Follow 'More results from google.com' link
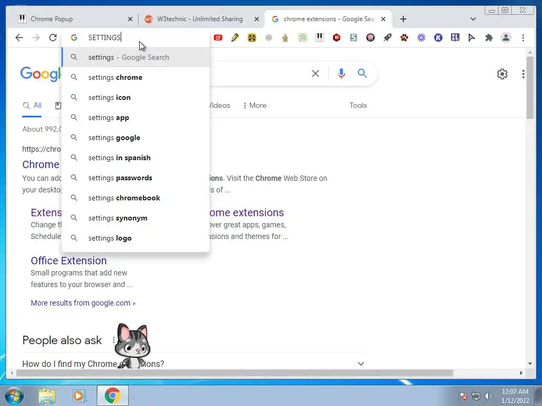542x406 pixels. point(83,303)
